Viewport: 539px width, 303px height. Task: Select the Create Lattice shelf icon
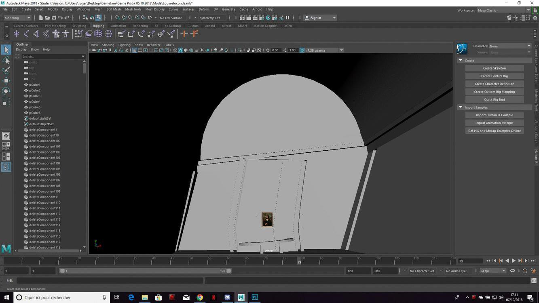coord(98,34)
